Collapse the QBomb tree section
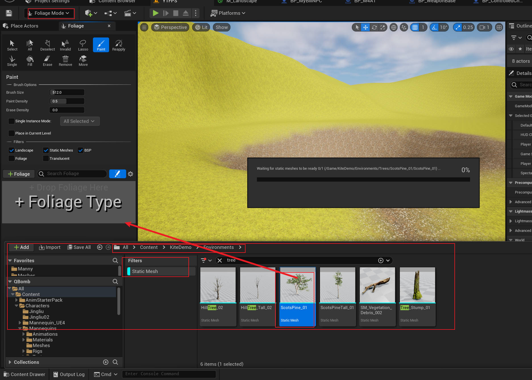532x380 pixels. coord(10,282)
